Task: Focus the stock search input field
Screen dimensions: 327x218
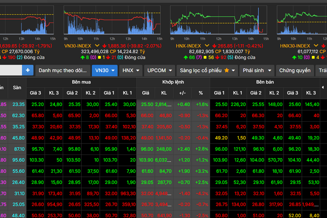Action: tap(10, 70)
